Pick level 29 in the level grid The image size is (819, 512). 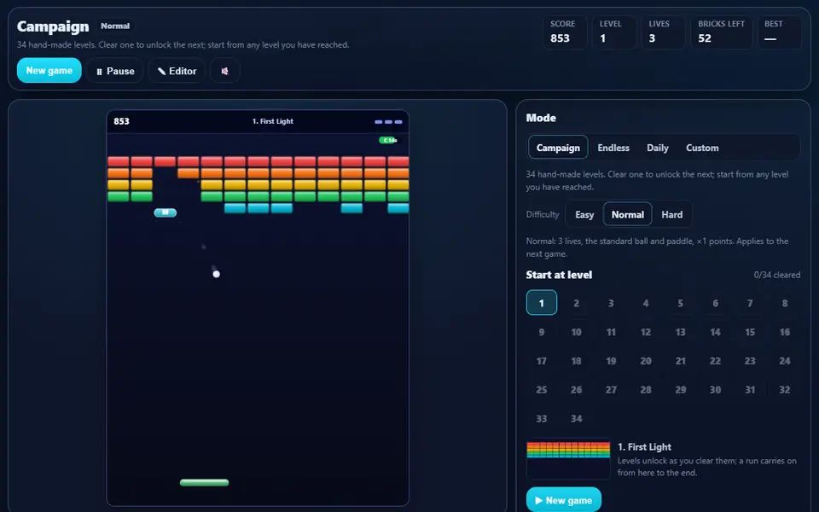(x=680, y=389)
